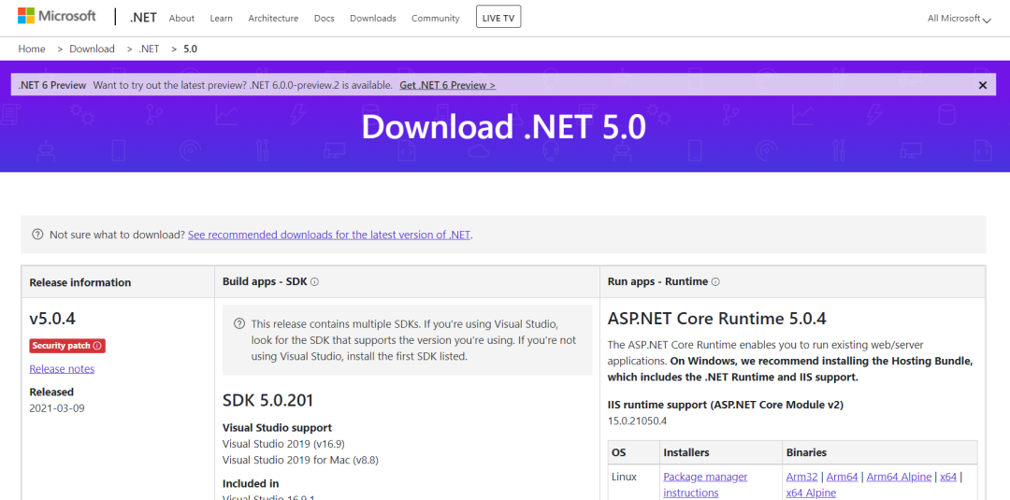Click the Get .NET 6 Preview link

447,85
